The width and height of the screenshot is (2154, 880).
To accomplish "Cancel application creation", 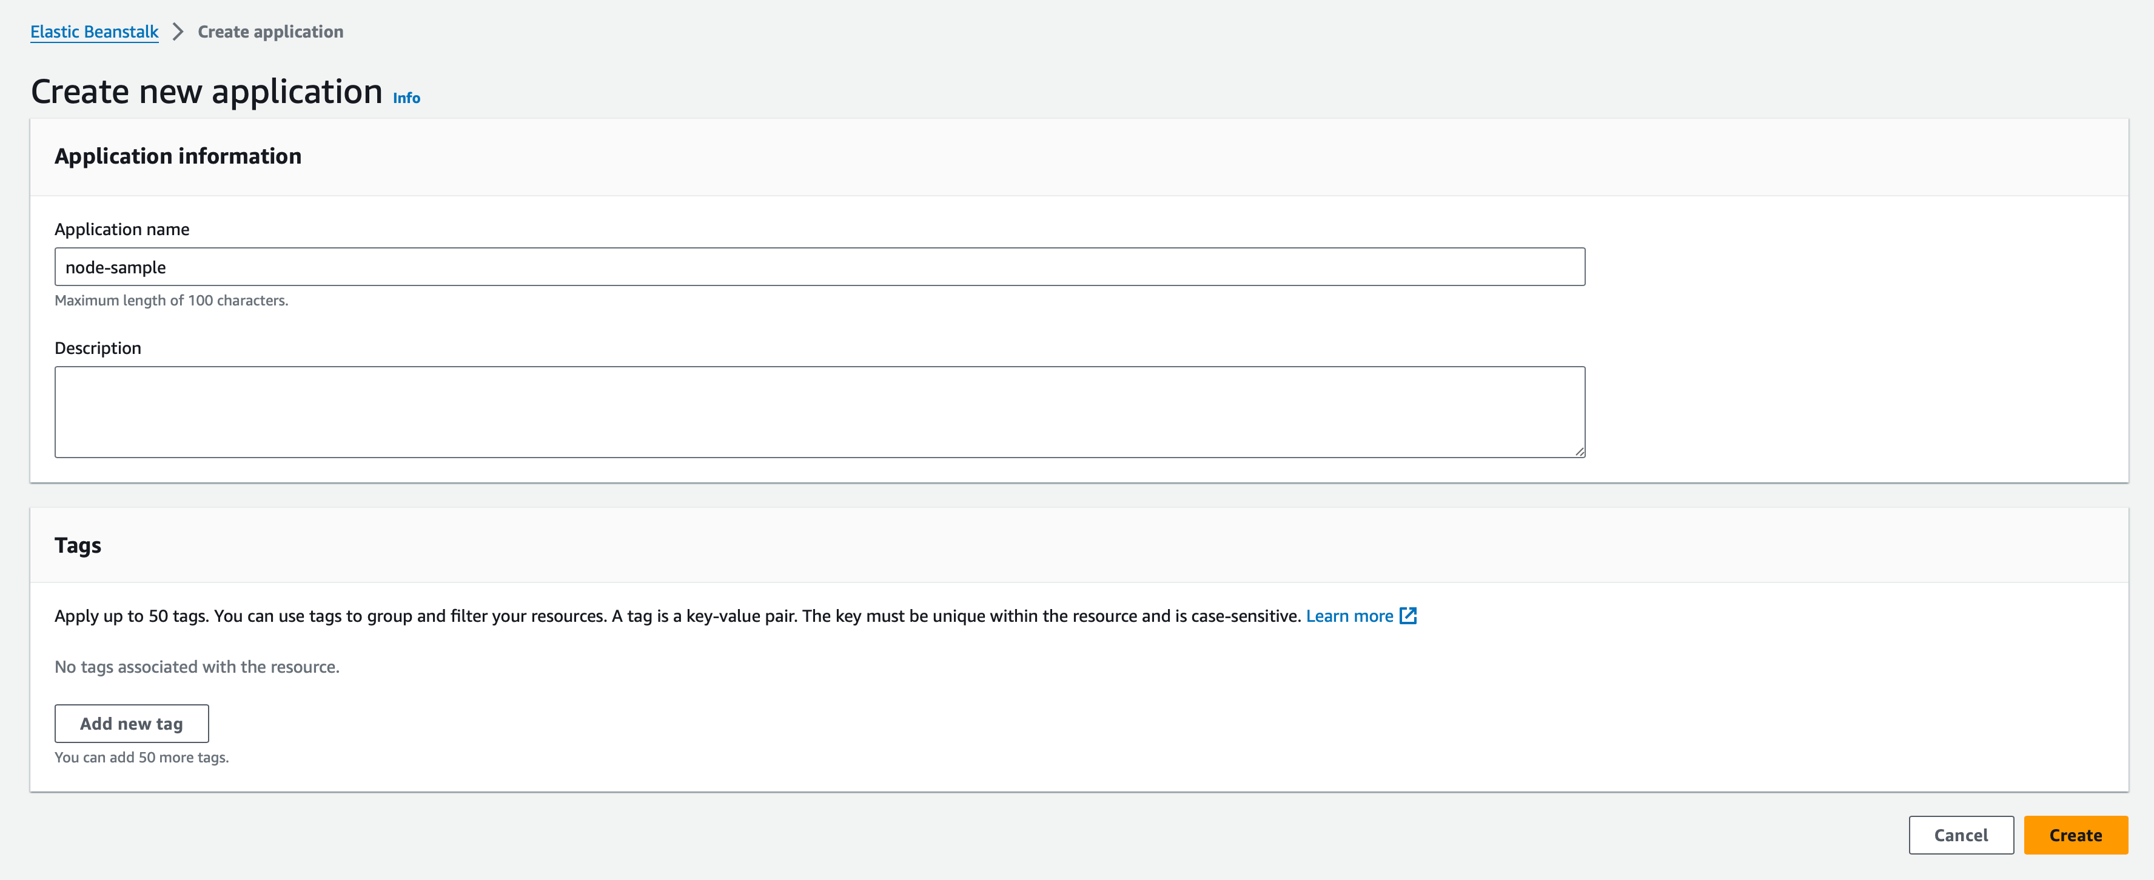I will pyautogui.click(x=1961, y=835).
